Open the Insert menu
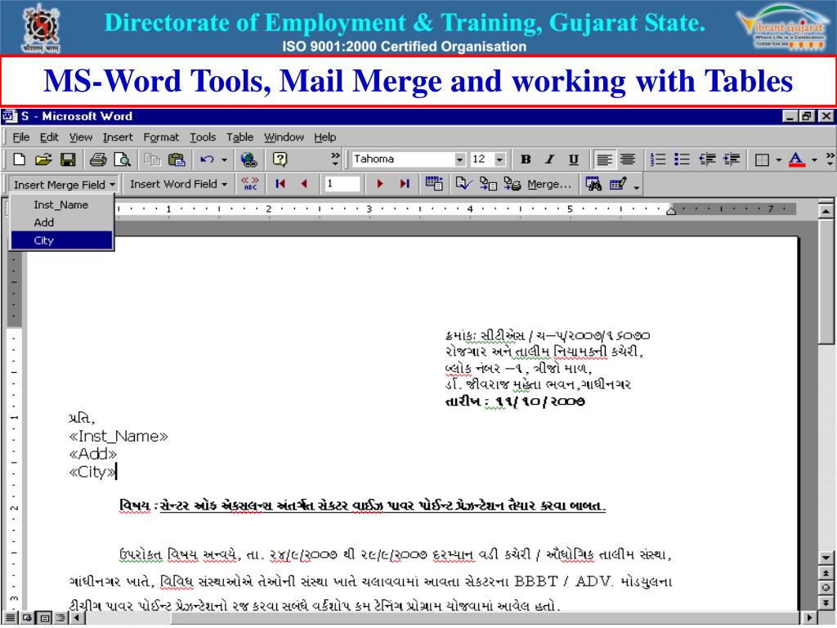Screen dimensions: 837x628 118,137
